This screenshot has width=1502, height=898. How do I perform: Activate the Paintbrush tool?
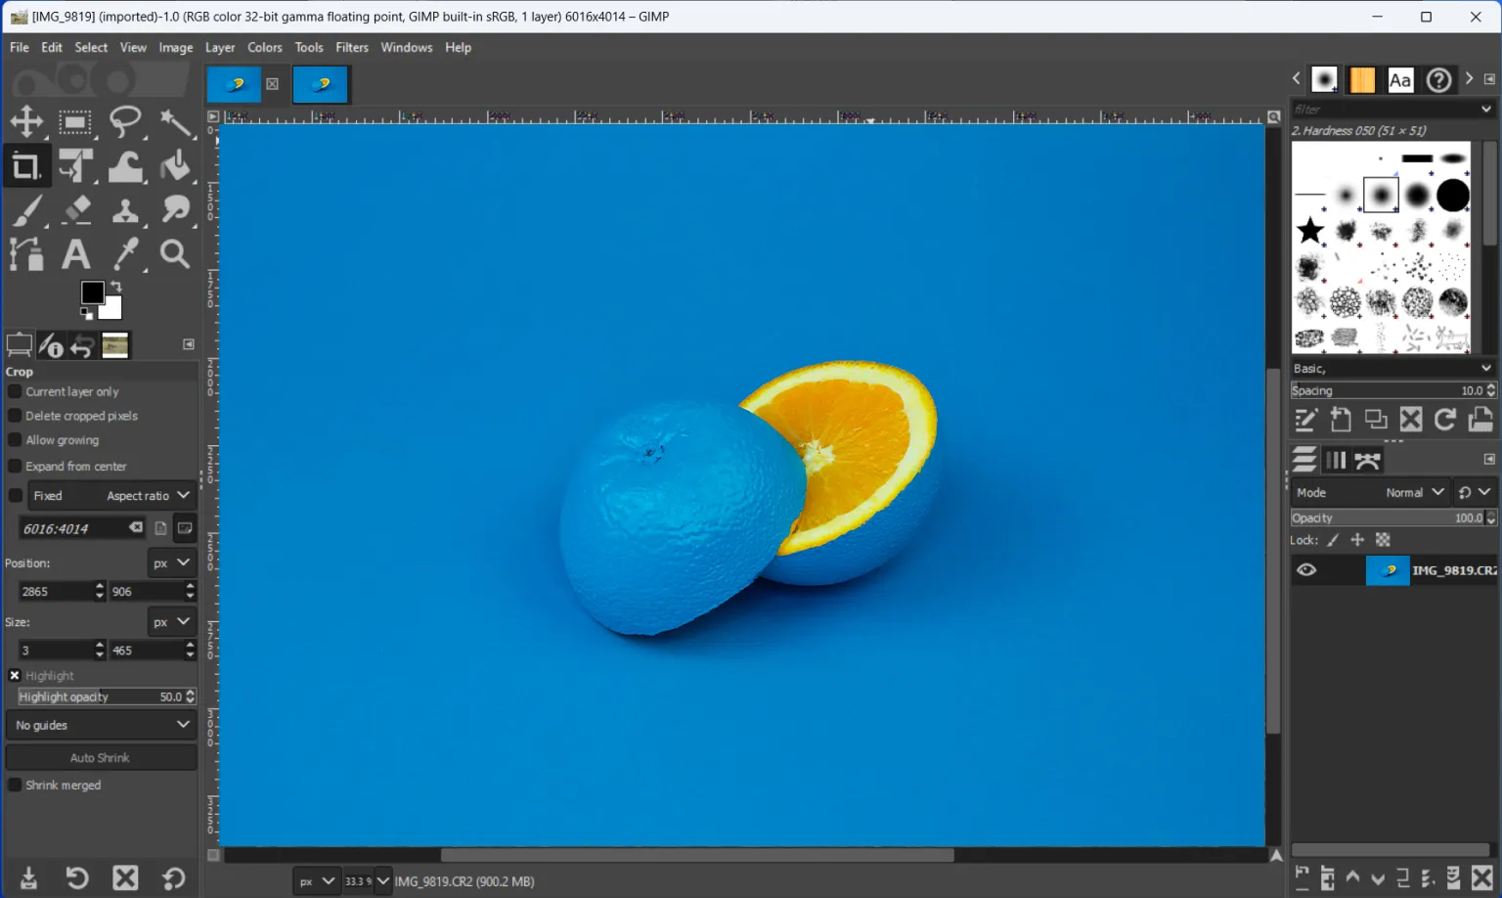[26, 209]
